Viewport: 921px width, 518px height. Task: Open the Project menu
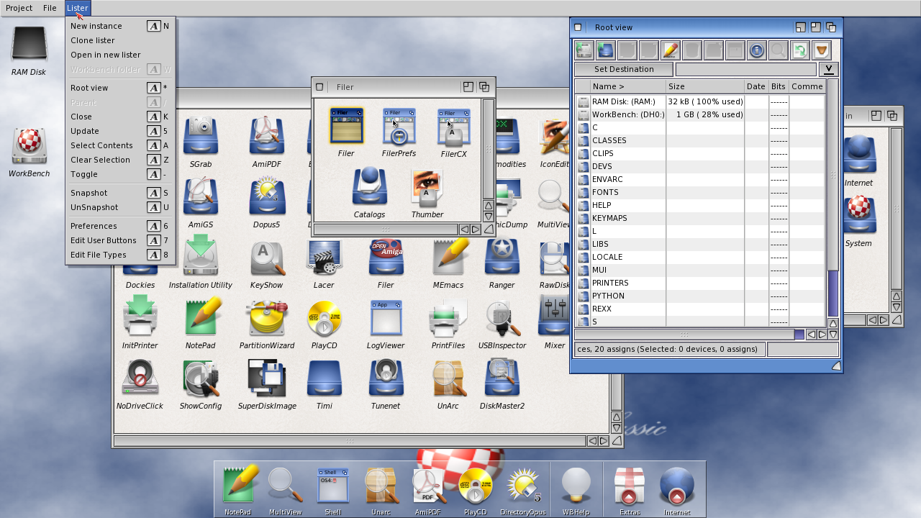19,8
